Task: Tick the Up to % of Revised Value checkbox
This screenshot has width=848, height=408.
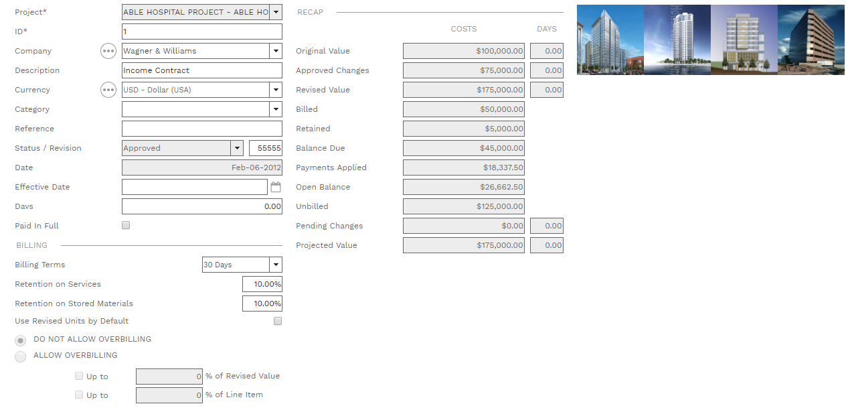Action: [80, 377]
